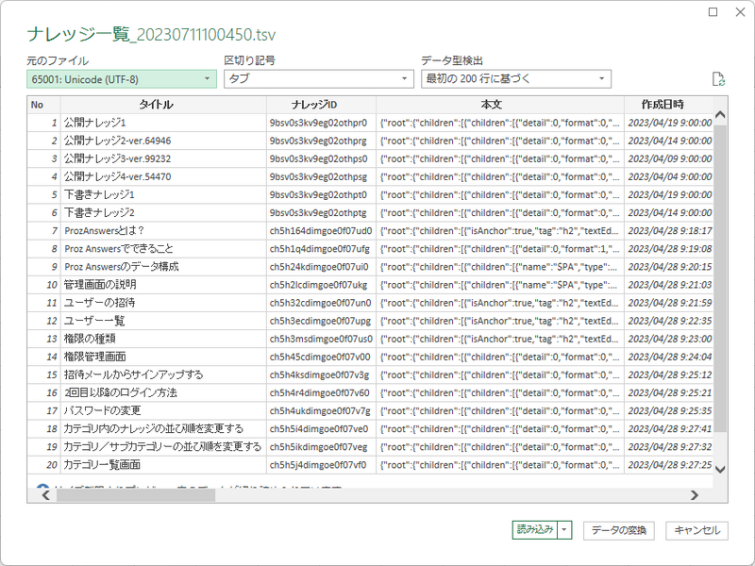Click horizontal scrollbar right arrow
Image resolution: width=755 pixels, height=566 pixels.
(695, 494)
